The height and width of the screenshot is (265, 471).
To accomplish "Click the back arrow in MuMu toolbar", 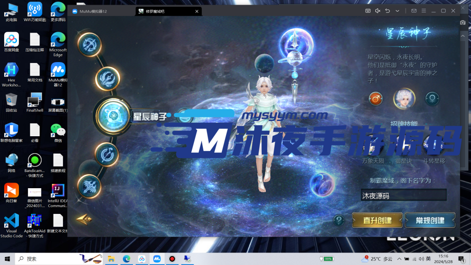I will [388, 10].
